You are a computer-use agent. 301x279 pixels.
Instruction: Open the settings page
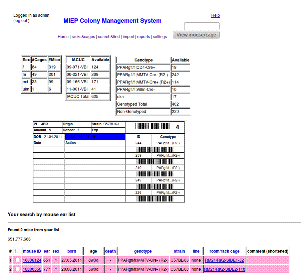[160, 37]
